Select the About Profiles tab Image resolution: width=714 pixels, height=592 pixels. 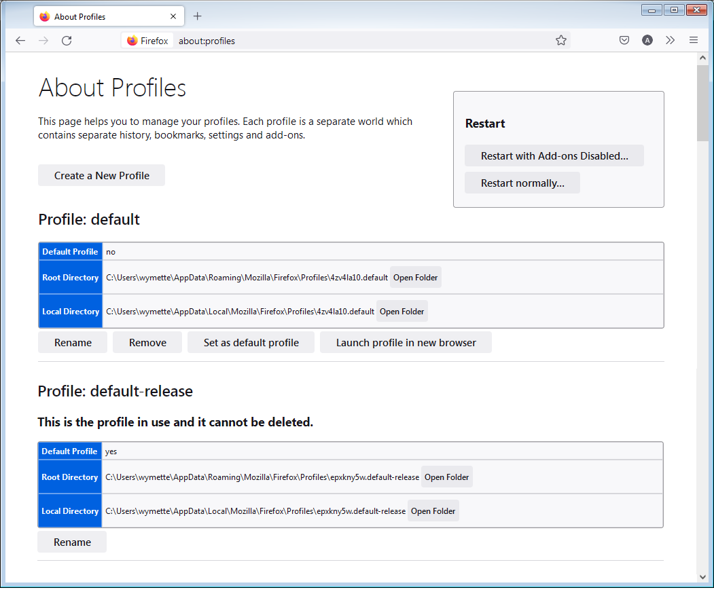coord(109,16)
